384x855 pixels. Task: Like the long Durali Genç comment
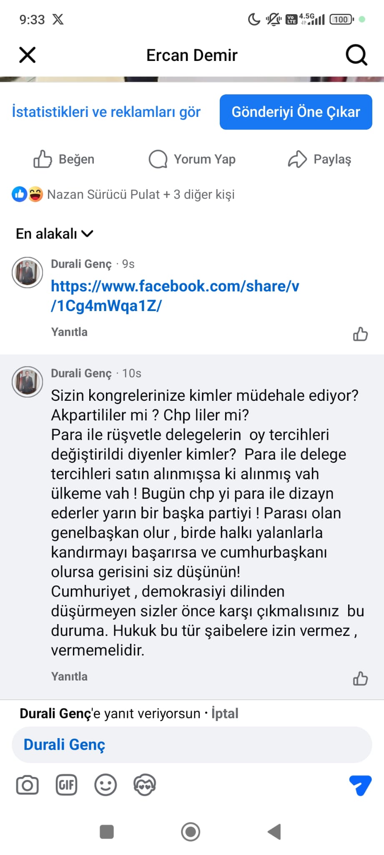[x=360, y=678]
